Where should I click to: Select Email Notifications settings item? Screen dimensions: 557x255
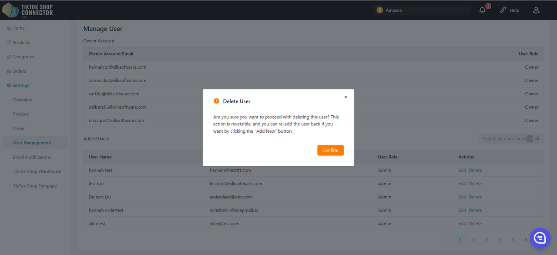tap(32, 157)
